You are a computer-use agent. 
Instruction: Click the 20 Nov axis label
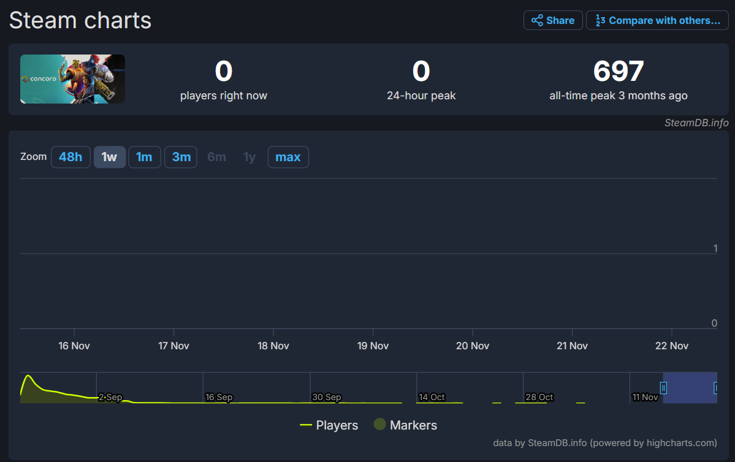click(x=473, y=346)
